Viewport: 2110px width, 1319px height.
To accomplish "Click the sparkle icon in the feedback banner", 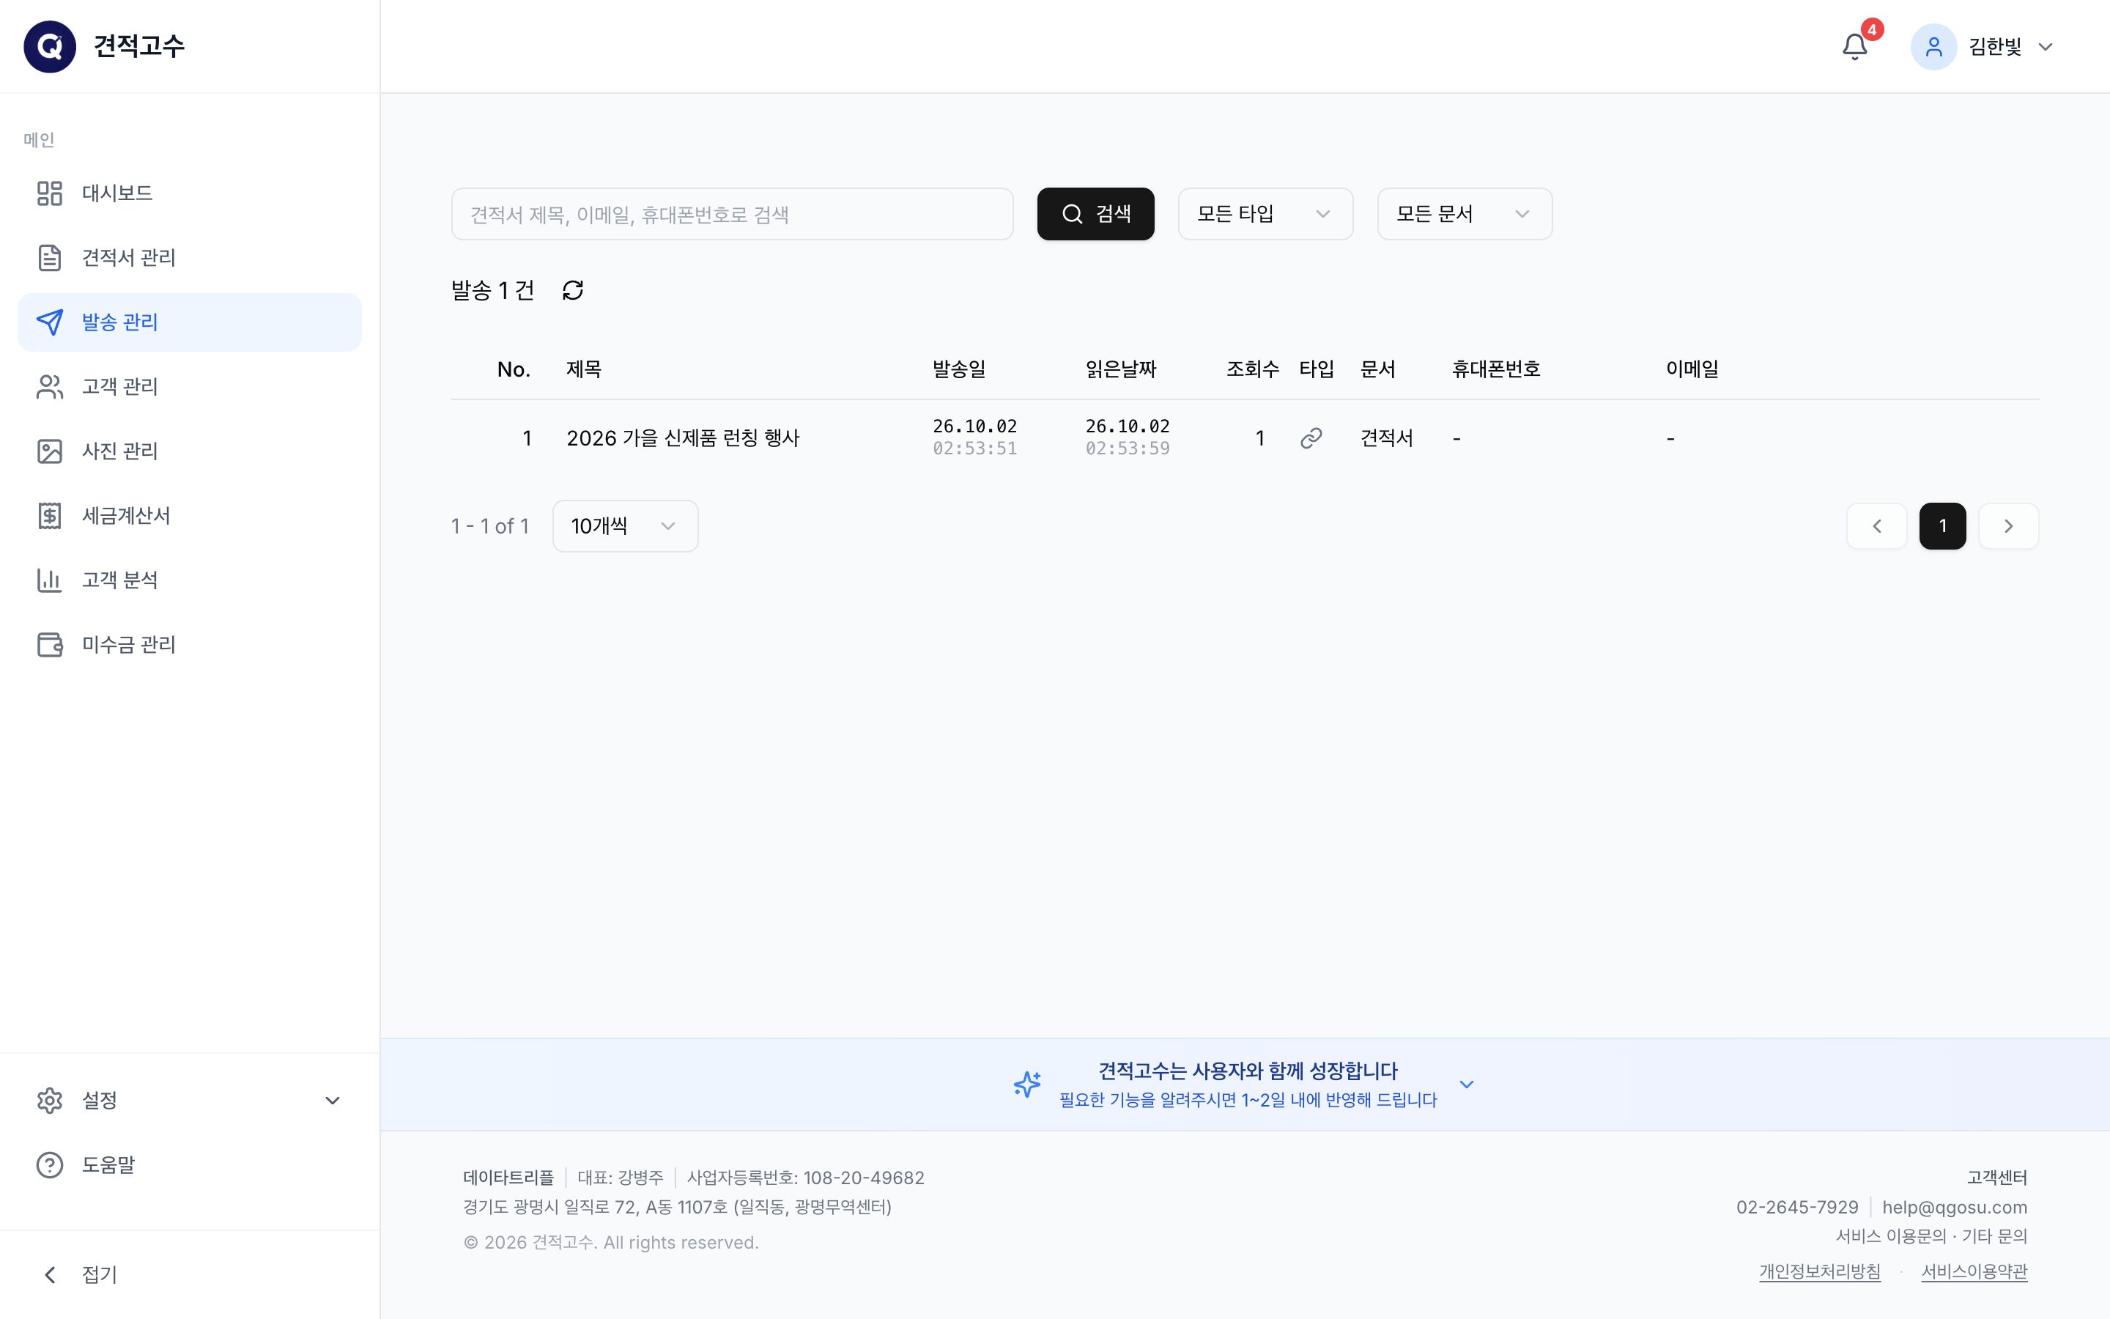I will 1027,1085.
